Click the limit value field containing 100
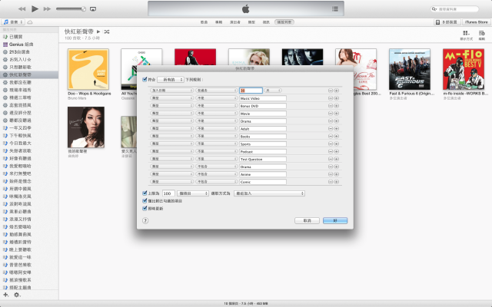Image resolution: width=492 pixels, height=307 pixels. [168, 193]
